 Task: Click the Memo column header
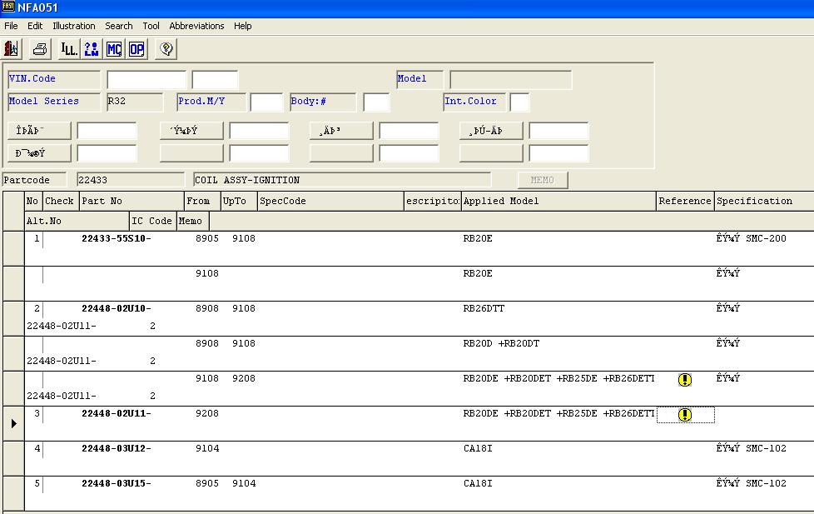coord(192,221)
